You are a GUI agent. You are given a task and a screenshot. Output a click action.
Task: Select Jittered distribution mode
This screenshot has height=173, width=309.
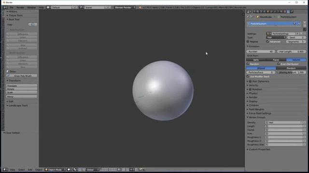[x=261, y=68]
